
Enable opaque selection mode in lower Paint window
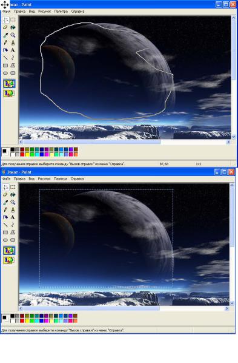point(9,251)
